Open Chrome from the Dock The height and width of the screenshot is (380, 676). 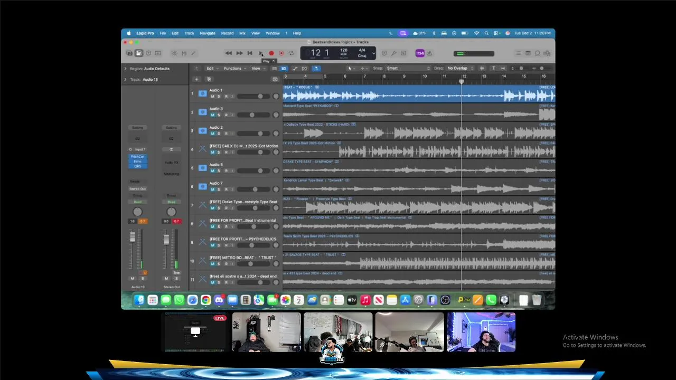pyautogui.click(x=205, y=300)
